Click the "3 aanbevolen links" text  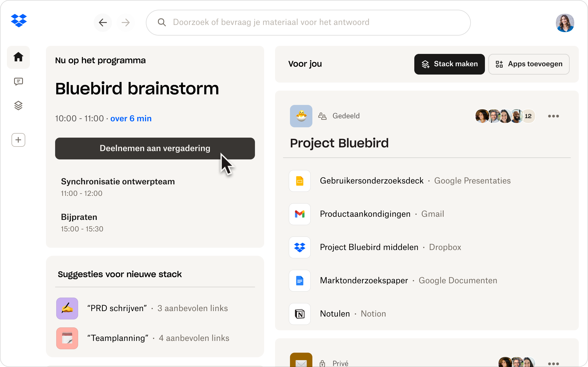193,308
